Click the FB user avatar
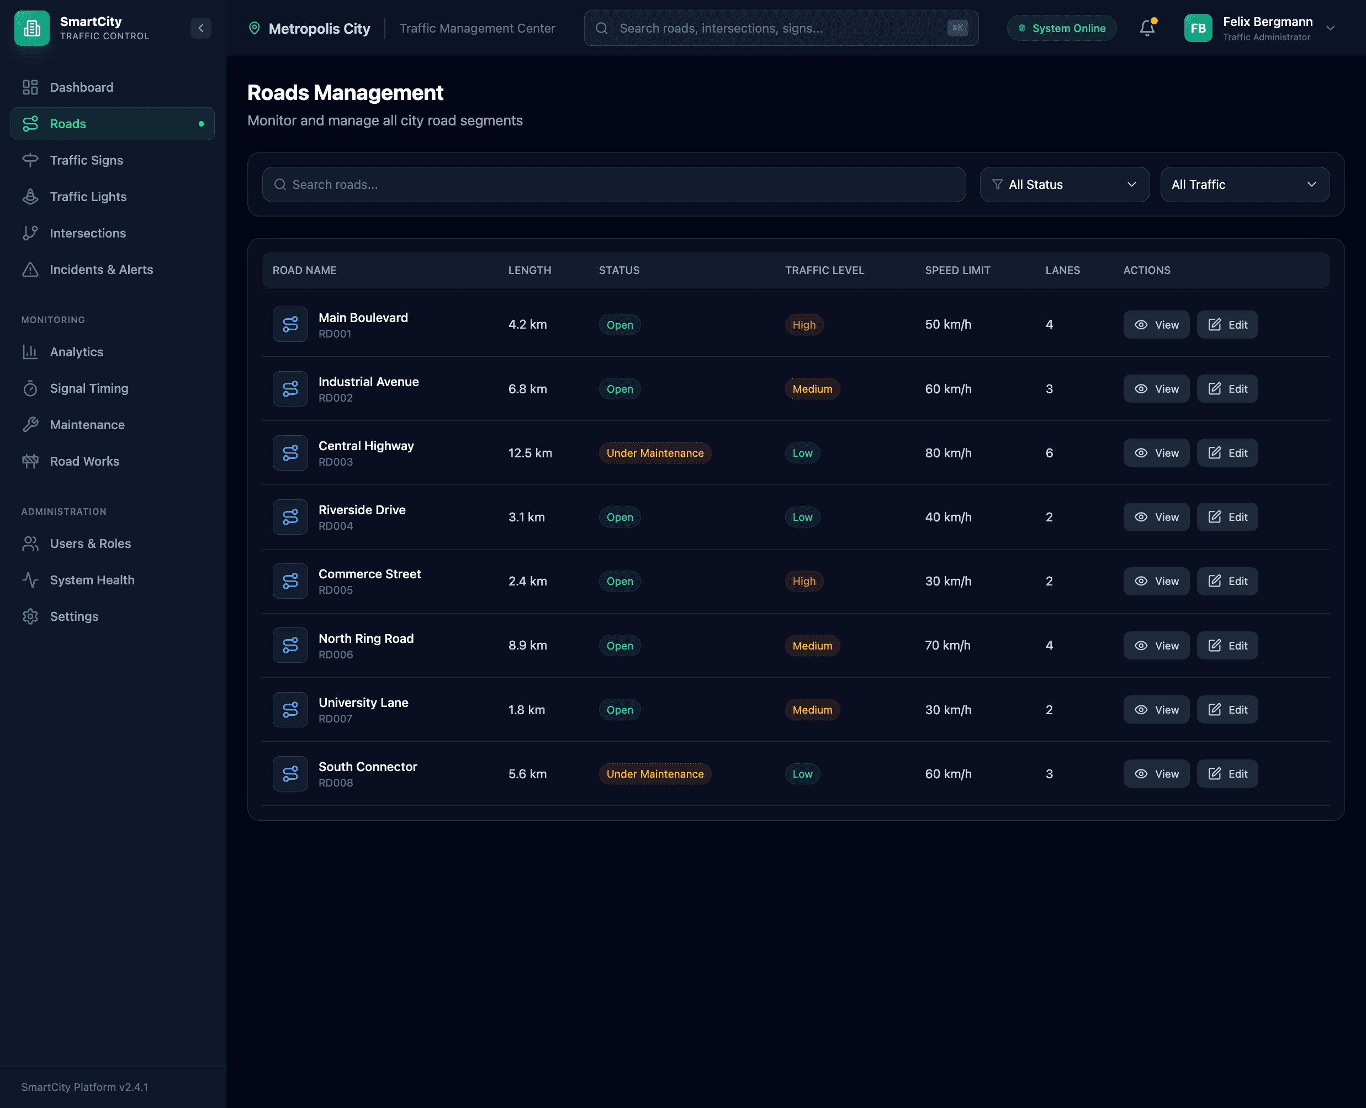1366x1108 pixels. pyautogui.click(x=1198, y=28)
